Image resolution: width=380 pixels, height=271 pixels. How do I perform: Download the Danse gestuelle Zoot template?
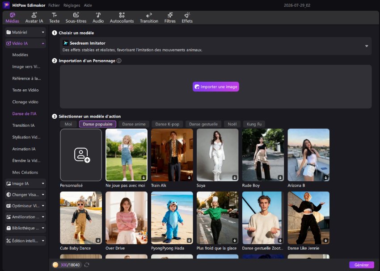(280, 241)
